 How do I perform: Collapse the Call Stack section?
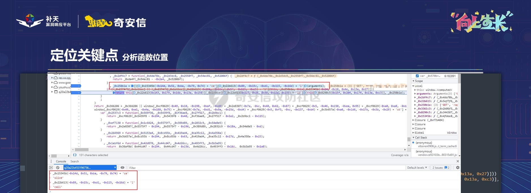tap(414, 138)
